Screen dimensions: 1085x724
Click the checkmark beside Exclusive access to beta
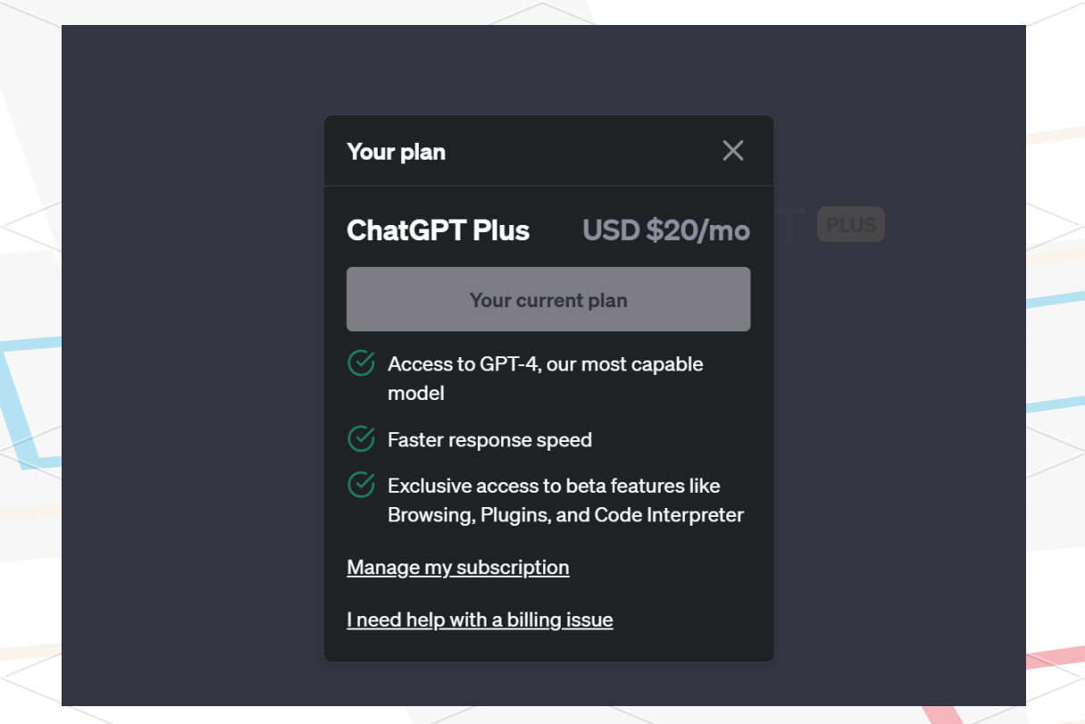[361, 486]
